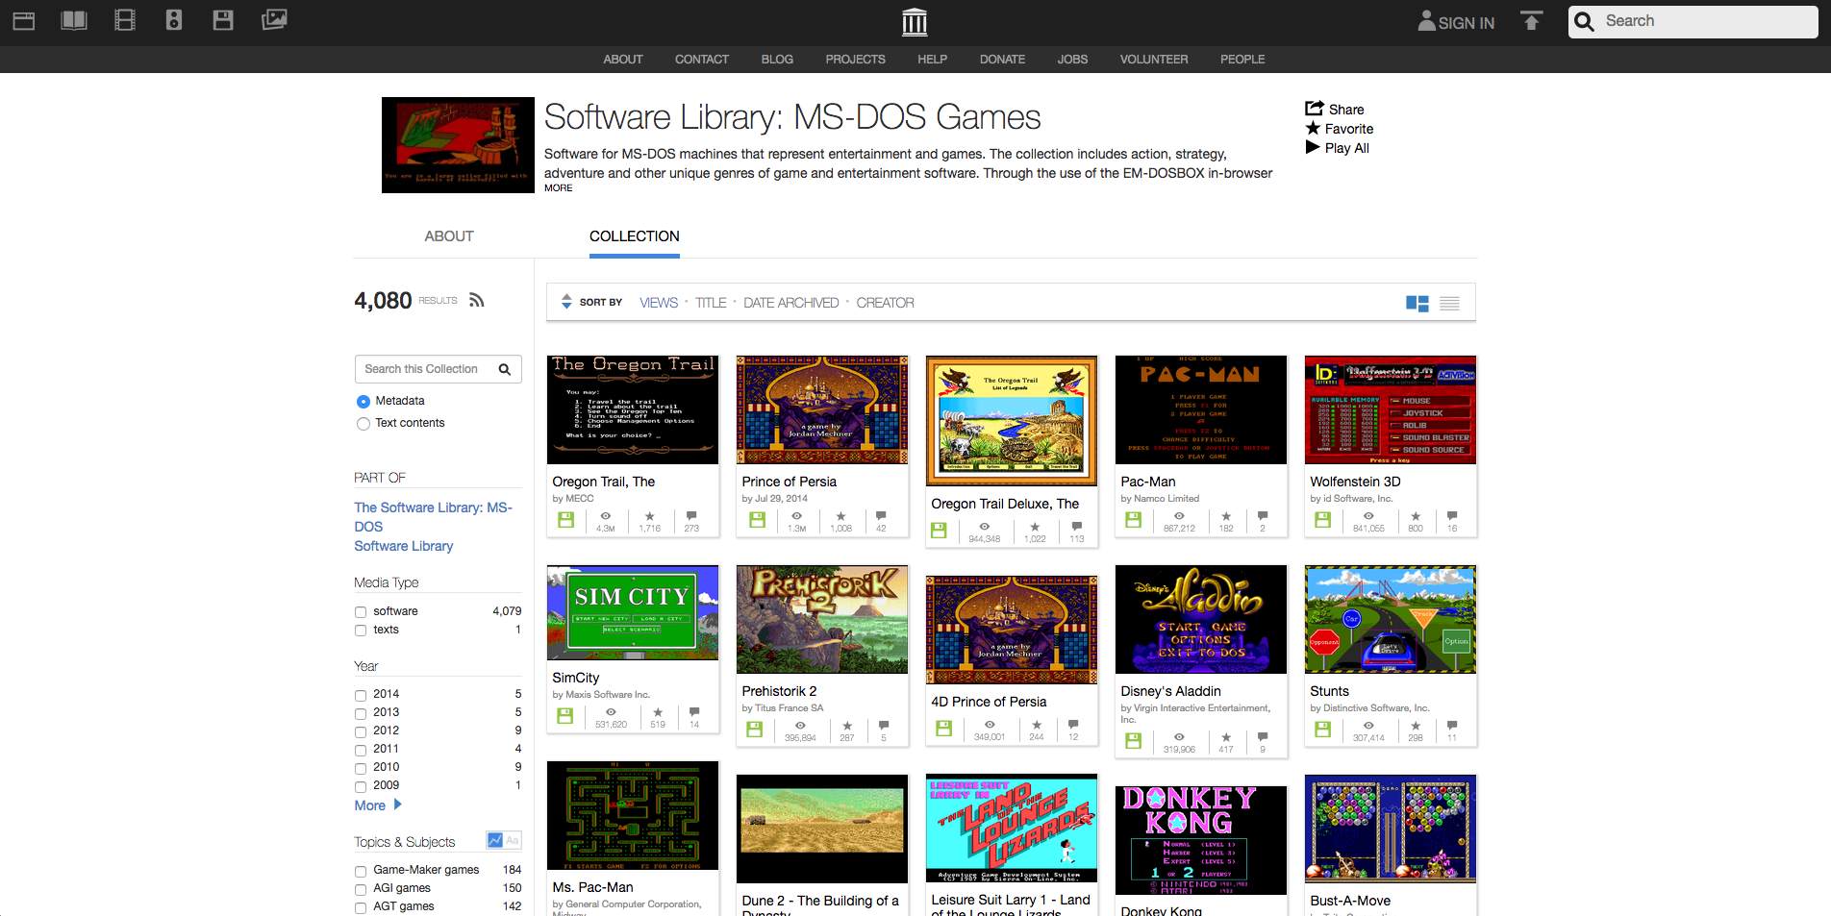This screenshot has width=1831, height=916.
Task: Click the software icon on Stunts card
Action: coord(1323,730)
